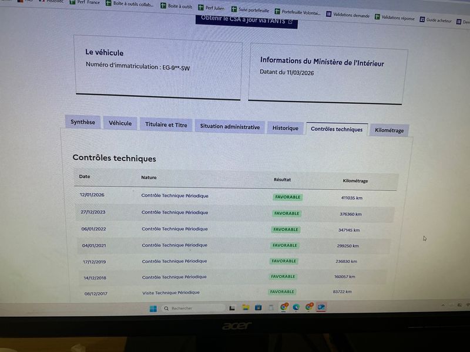Click the Kilométrage column header in the table
The width and height of the screenshot is (470, 352).
click(x=355, y=181)
